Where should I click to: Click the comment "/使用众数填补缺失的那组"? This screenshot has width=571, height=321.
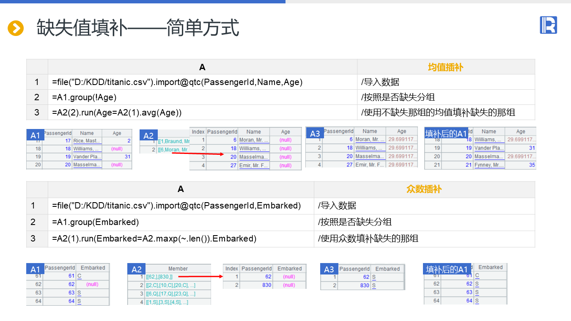pos(368,239)
